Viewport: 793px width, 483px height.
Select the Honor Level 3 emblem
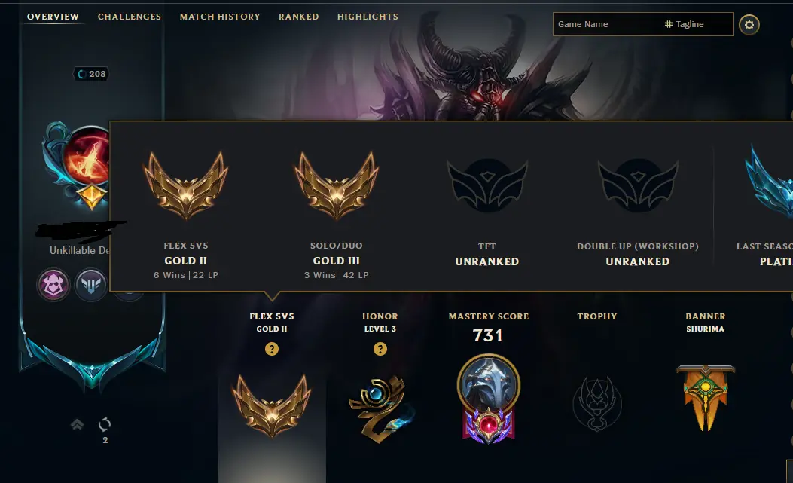[381, 408]
